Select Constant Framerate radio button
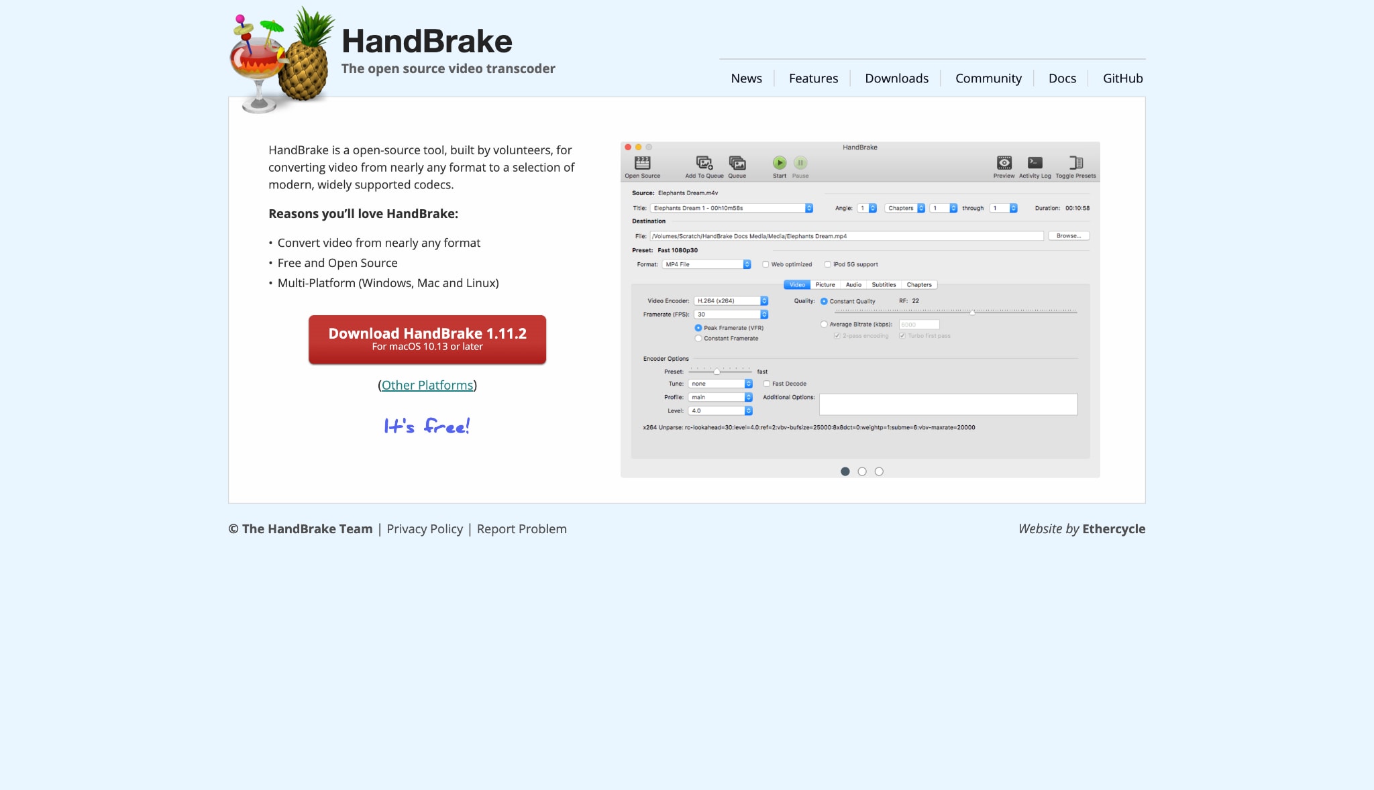1374x790 pixels. click(698, 339)
